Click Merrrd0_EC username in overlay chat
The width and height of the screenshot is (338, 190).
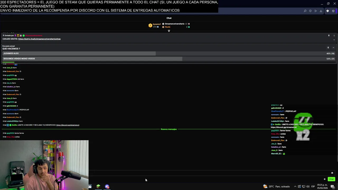click(x=276, y=154)
